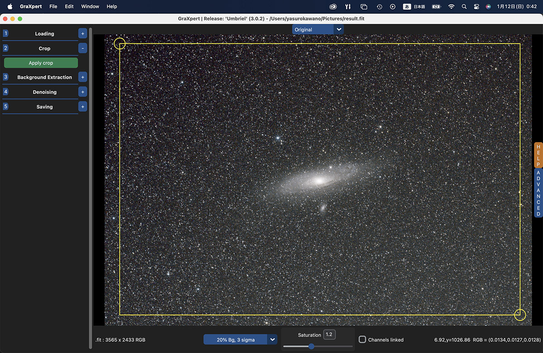Click the Saturation value field showing 1.2

click(x=329, y=334)
